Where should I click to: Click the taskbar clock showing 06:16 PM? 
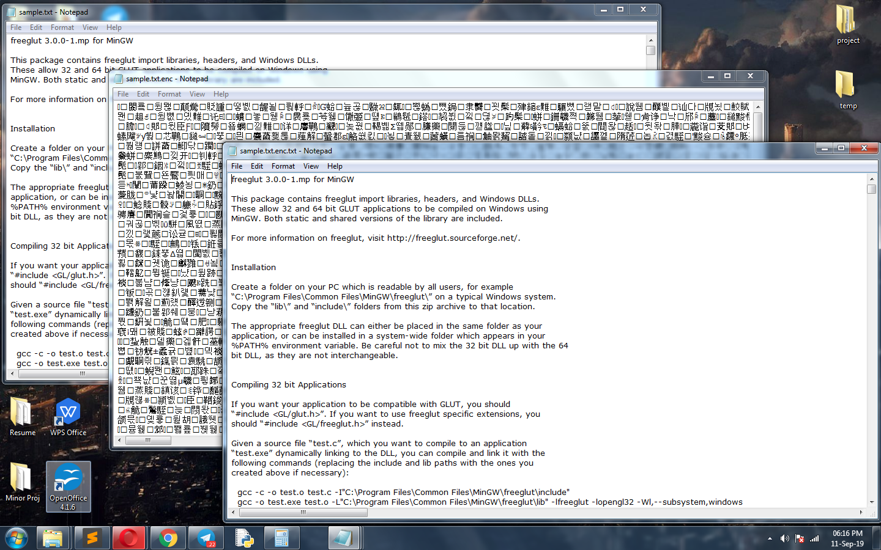tap(847, 538)
